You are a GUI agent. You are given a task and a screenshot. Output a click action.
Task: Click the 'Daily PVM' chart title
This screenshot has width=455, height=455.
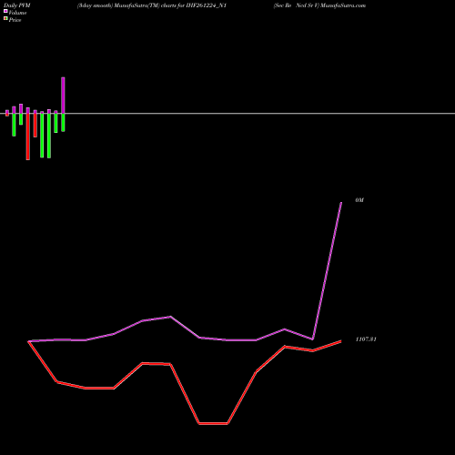tap(17, 5)
